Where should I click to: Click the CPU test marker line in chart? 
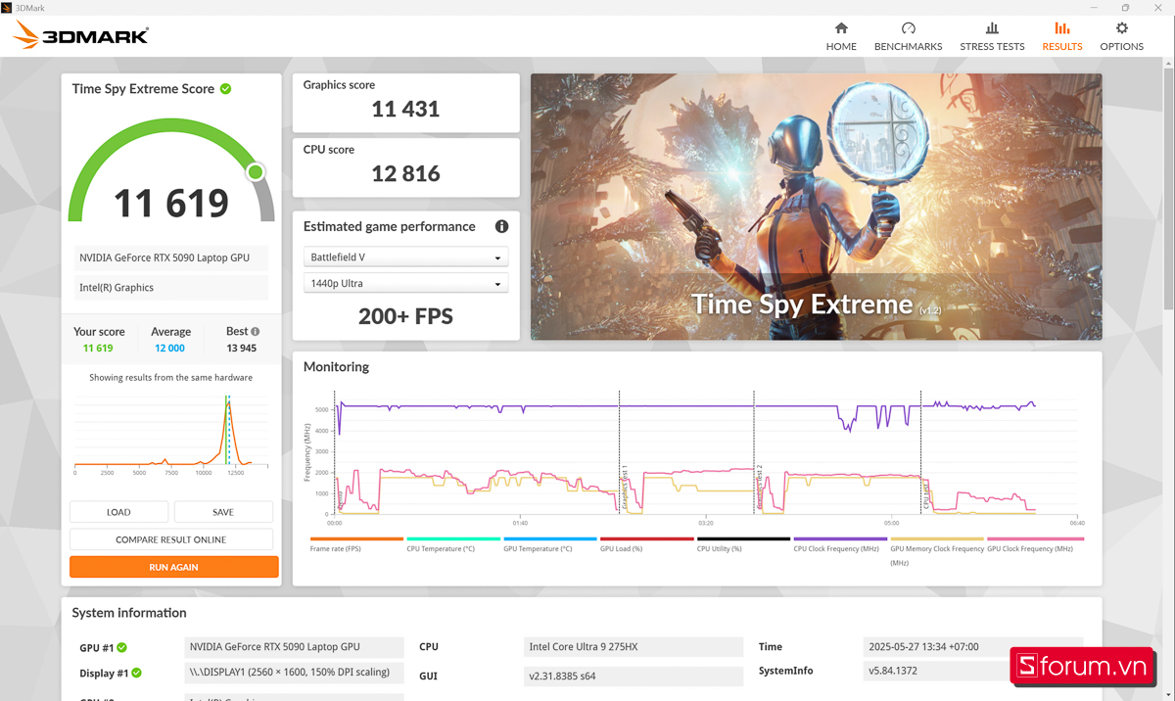tap(921, 451)
